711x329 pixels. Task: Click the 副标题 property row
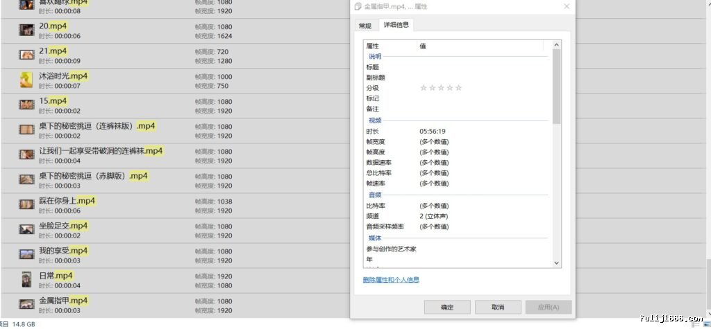click(456, 78)
